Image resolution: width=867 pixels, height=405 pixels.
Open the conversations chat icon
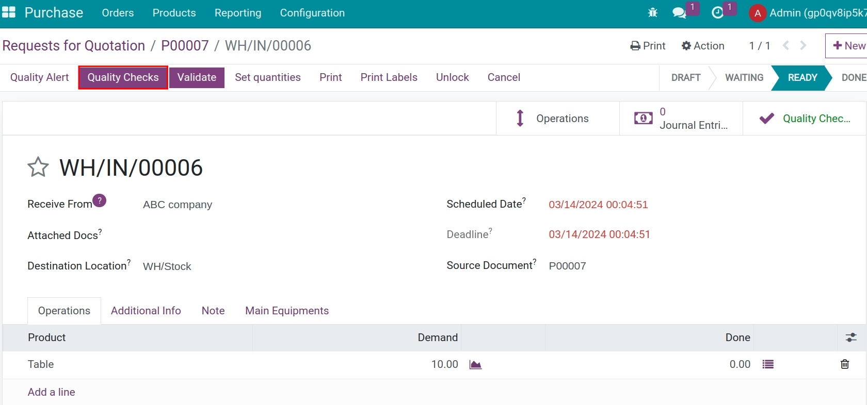[679, 13]
